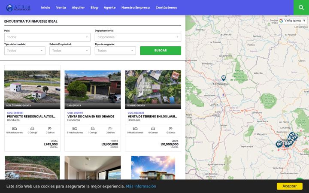Open the Alquiler menu item
Viewport: 309px width, 193px height.
click(x=78, y=7)
